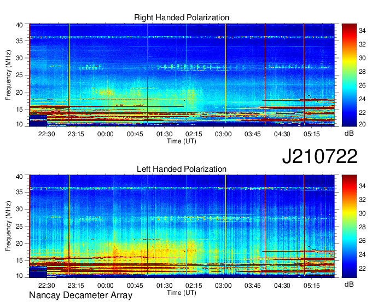The image size is (372, 302).
Task: Click the 20 dB value on Right Handed color scale
Action: coord(362,124)
